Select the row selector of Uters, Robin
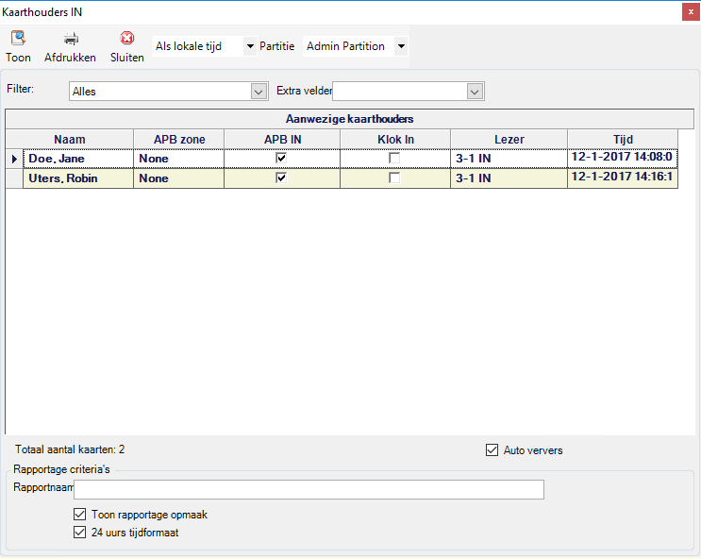Viewport: 701px width, 559px height. [14, 178]
